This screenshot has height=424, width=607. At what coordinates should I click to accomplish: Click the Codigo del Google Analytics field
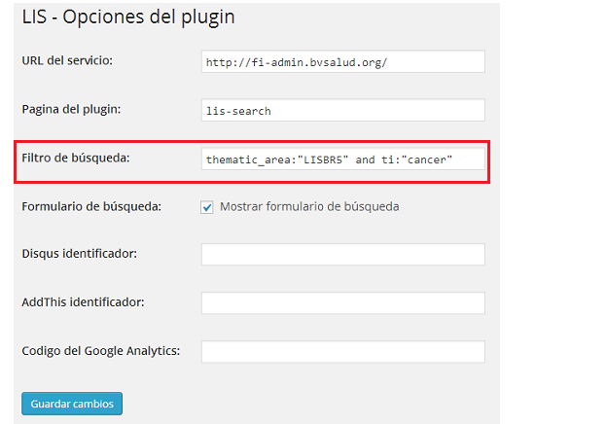[343, 352]
